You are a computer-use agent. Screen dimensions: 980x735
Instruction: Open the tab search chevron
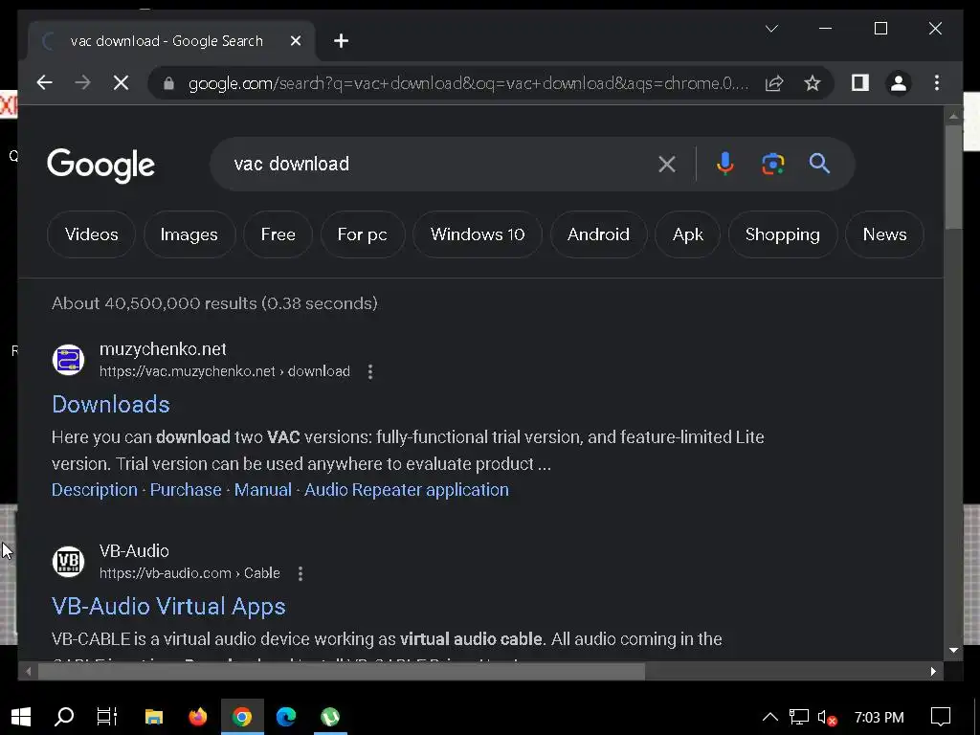coord(772,29)
